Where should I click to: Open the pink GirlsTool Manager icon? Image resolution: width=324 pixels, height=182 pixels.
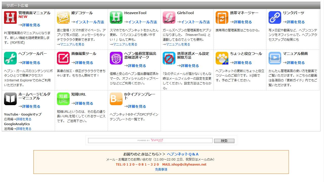[169, 17]
